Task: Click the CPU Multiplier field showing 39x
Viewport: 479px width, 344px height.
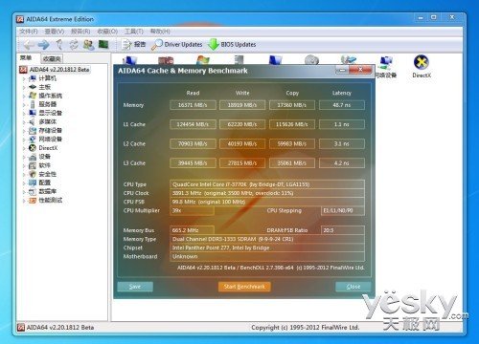Action: [x=192, y=210]
